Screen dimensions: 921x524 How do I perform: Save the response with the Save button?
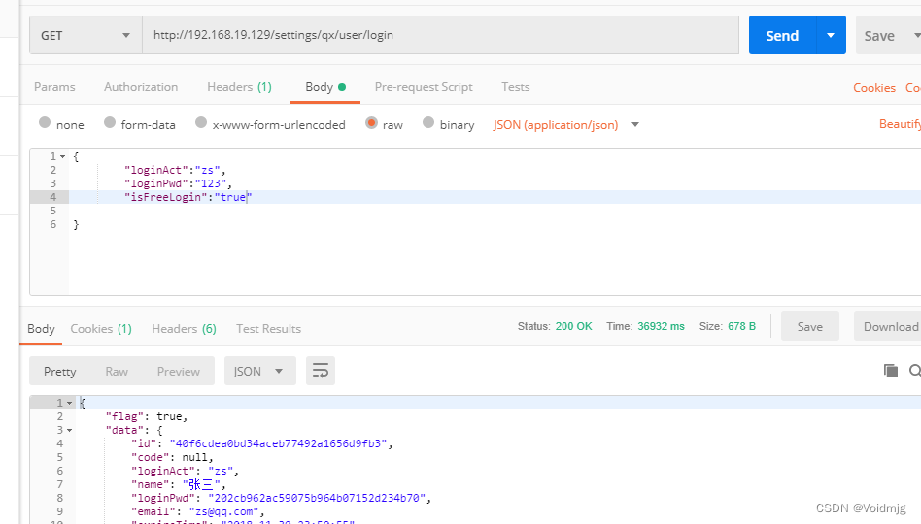[810, 327]
